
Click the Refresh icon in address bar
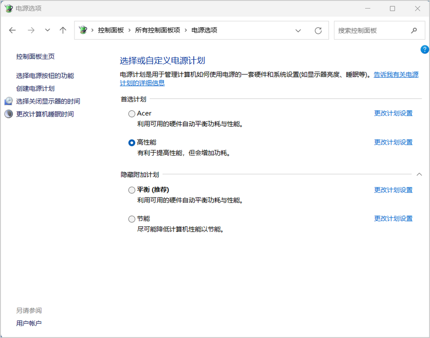click(318, 31)
